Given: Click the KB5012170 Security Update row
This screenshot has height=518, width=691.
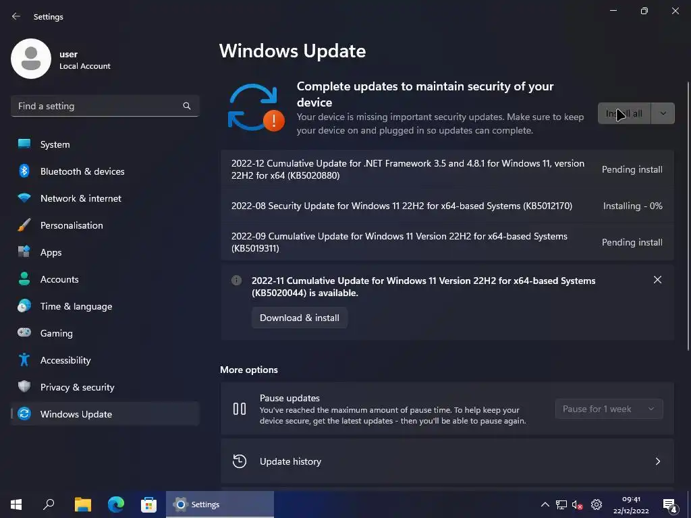Looking at the screenshot, I should point(447,206).
